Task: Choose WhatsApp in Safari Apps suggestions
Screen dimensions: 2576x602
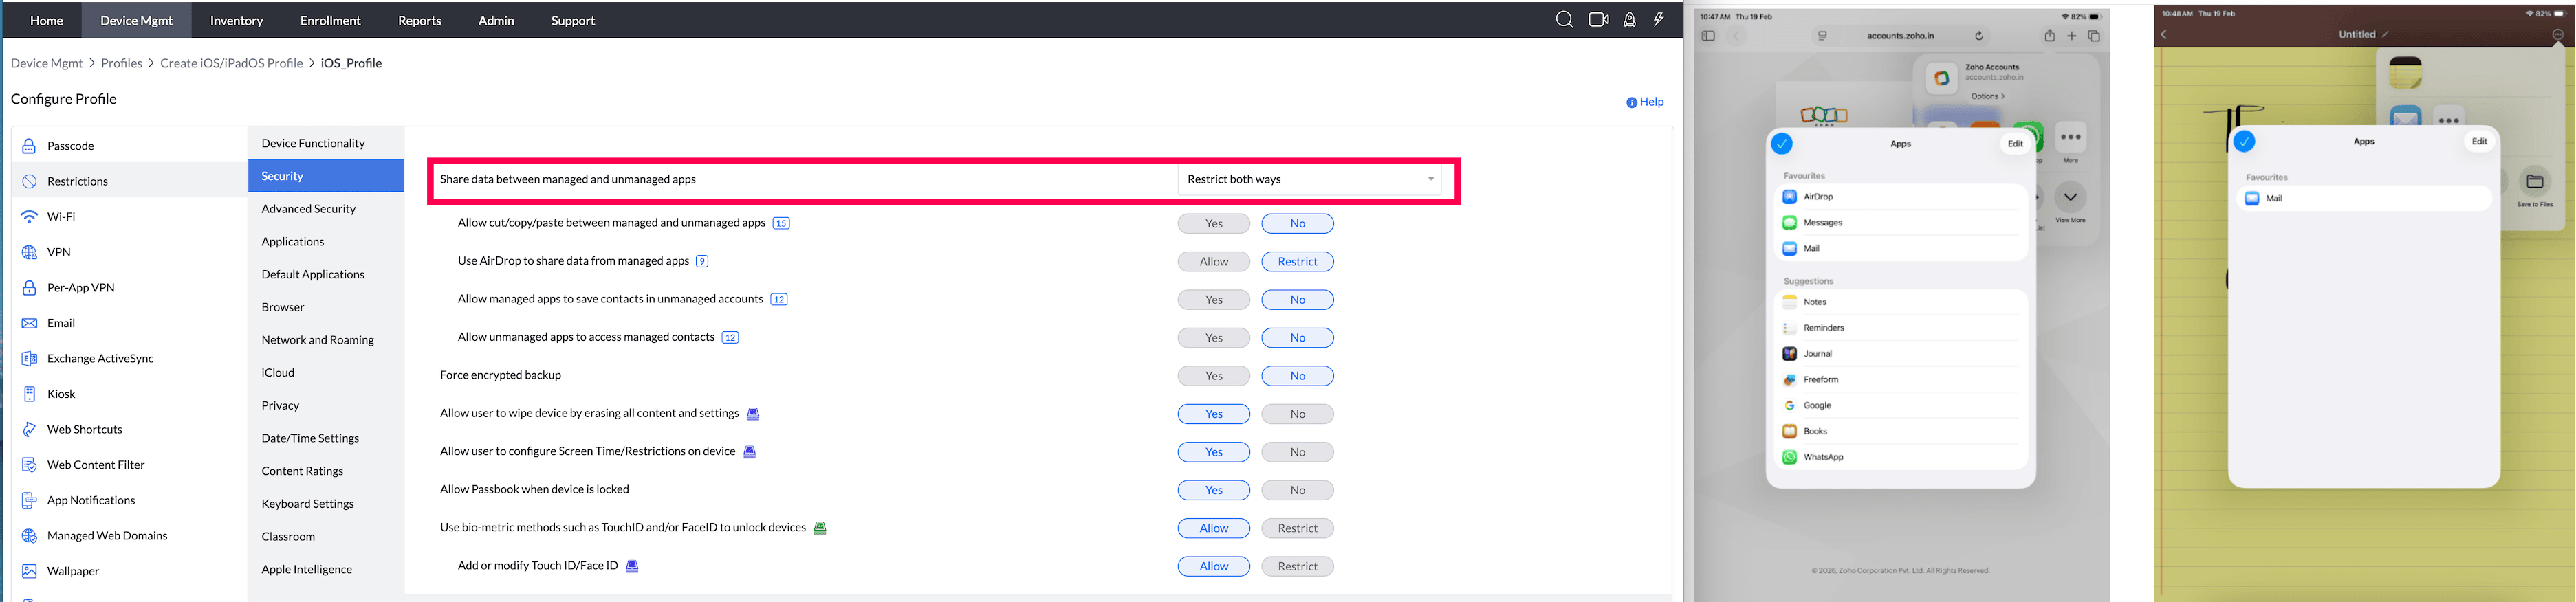Action: click(1901, 457)
